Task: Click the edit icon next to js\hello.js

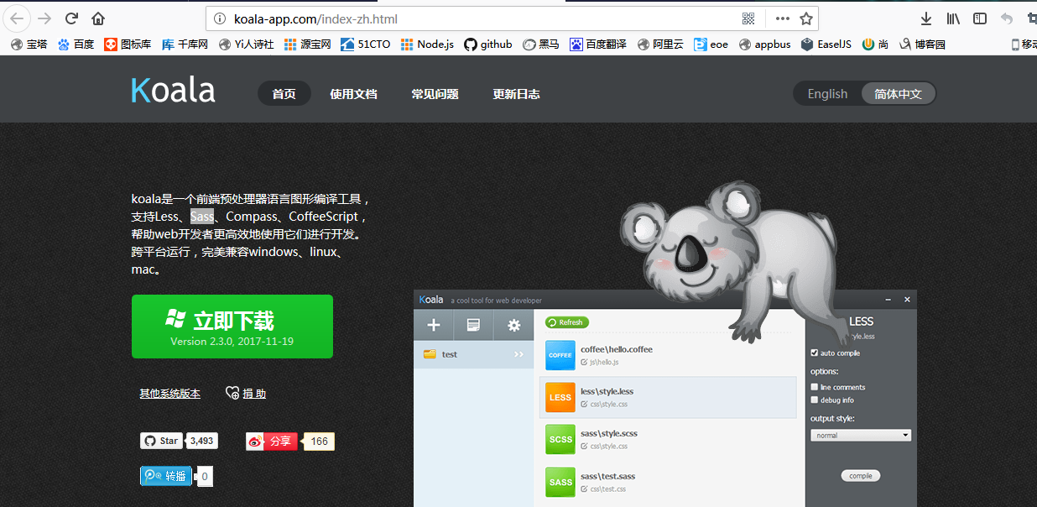Action: pyautogui.click(x=584, y=363)
